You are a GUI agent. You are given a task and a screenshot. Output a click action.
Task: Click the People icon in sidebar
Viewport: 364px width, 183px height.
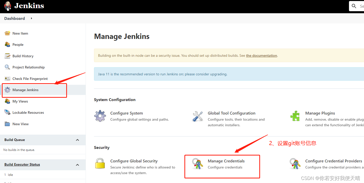pyautogui.click(x=7, y=45)
